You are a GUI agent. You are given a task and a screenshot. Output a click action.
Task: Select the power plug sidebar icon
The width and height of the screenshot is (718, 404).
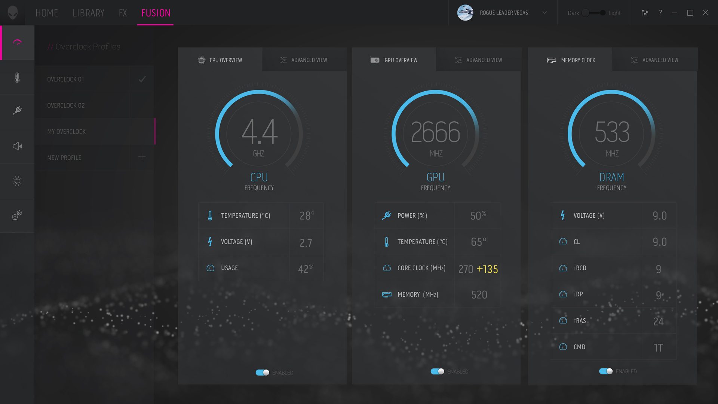click(x=17, y=111)
